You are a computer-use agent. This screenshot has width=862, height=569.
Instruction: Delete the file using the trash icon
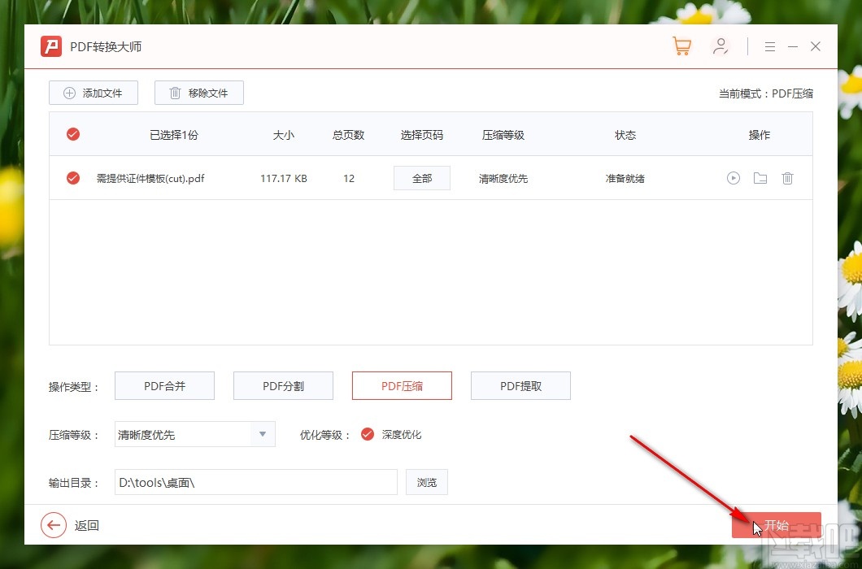pos(787,178)
